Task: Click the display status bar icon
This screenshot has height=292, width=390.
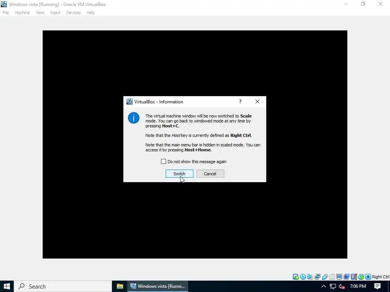Action: click(x=339, y=277)
